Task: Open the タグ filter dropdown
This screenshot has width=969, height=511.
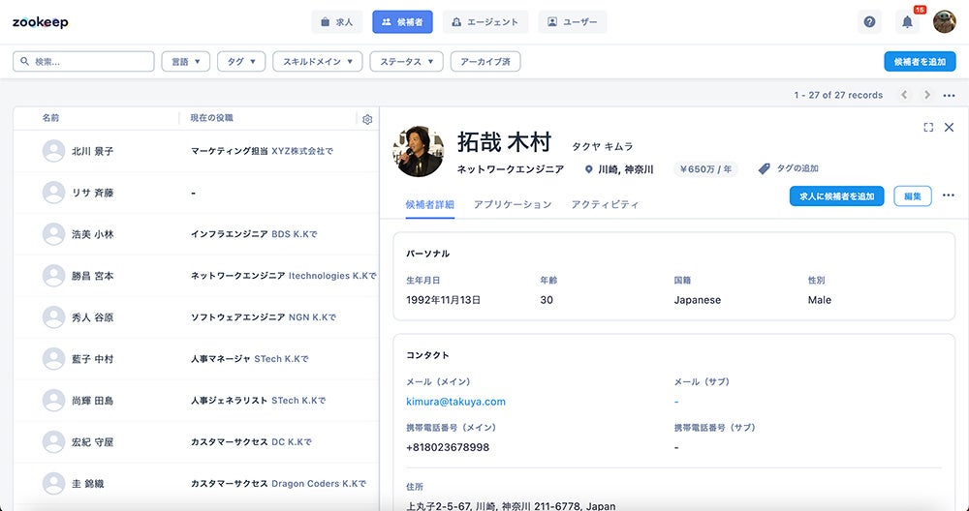Action: tap(241, 62)
